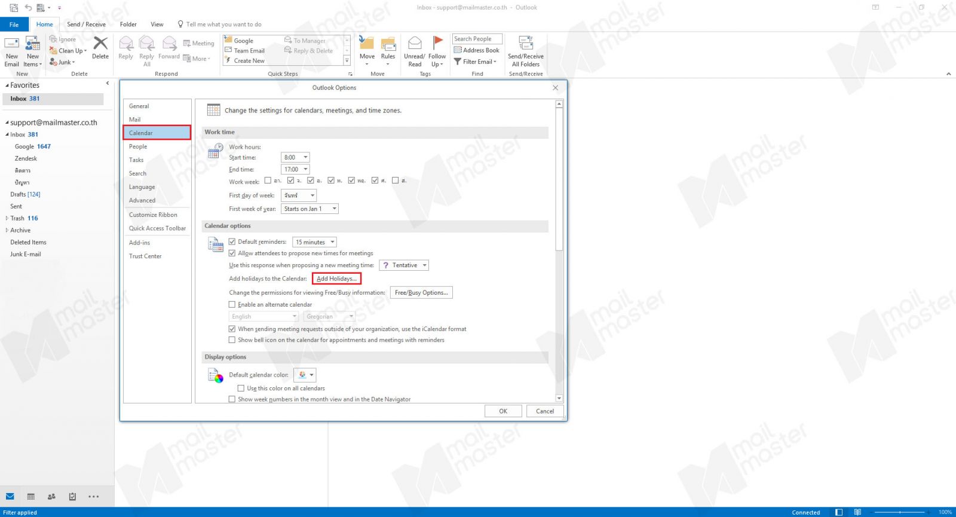Viewport: 956px width, 517px height.
Task: Toggle Allow attendees to propose new times
Action: [x=232, y=253]
